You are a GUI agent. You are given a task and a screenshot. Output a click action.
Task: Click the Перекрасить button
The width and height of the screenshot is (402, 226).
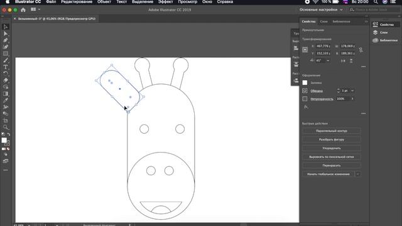[x=332, y=166]
